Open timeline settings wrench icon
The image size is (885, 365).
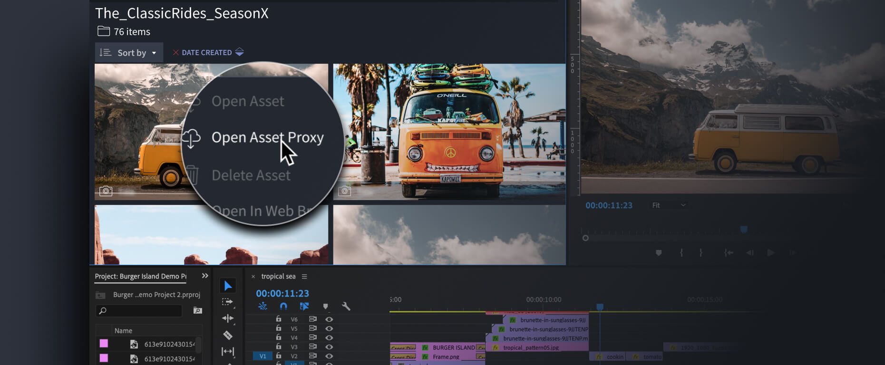pos(346,307)
